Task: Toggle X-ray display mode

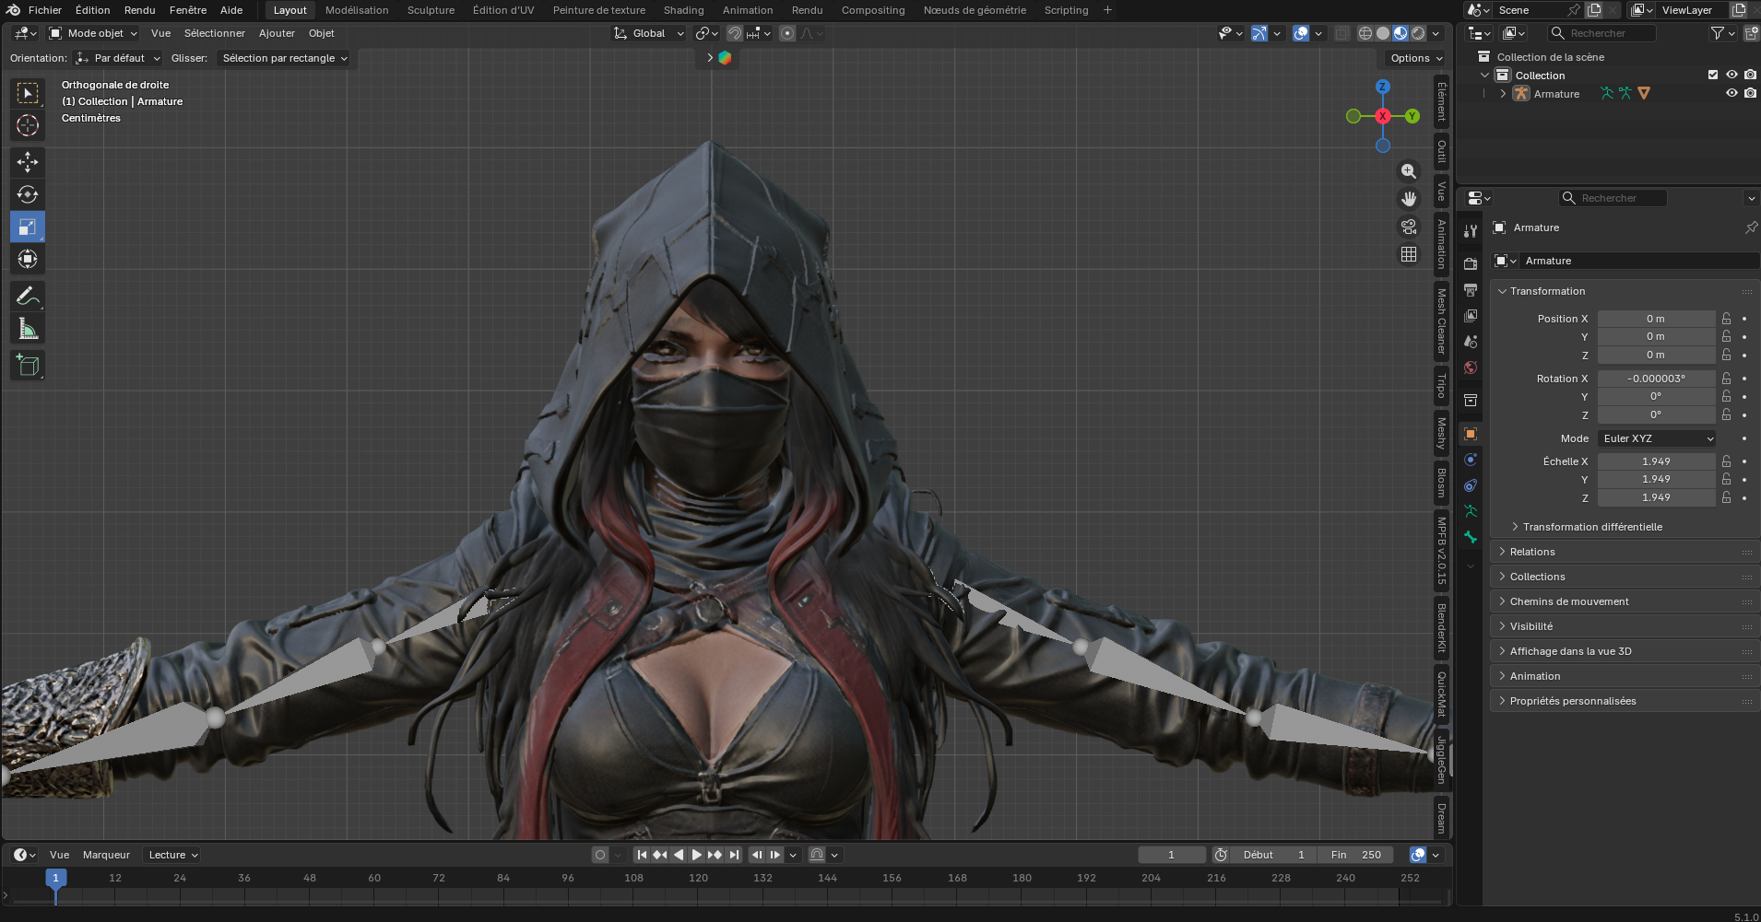Action: tap(1341, 33)
